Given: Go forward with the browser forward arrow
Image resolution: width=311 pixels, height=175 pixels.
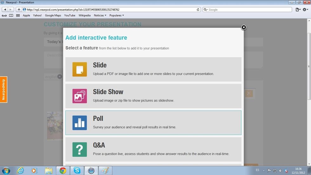Looking at the screenshot, I should coord(11,9).
